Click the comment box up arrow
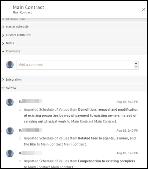 click(x=136, y=63)
